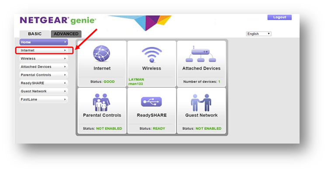Click the arrow on the Wireless sidebar item
The width and height of the screenshot is (328, 172).
point(65,59)
